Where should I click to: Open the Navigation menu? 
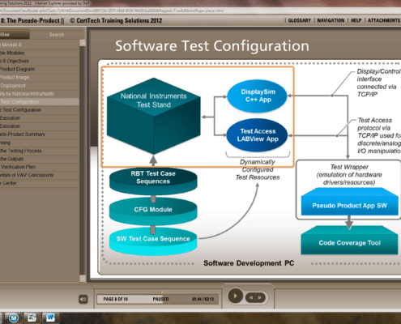click(x=331, y=20)
